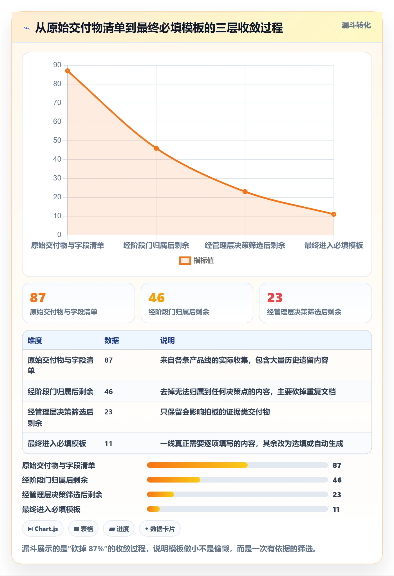Click the 说明 column header
The width and height of the screenshot is (394, 576).
167,340
